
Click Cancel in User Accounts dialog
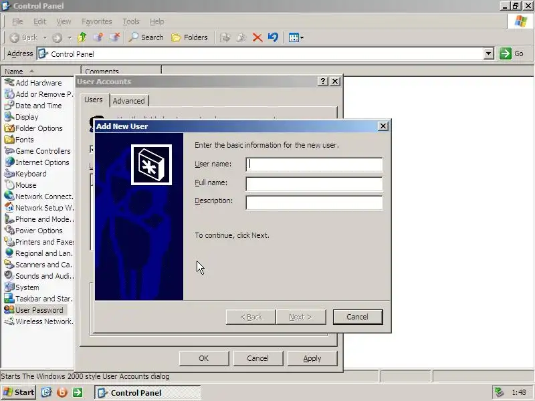(257, 358)
